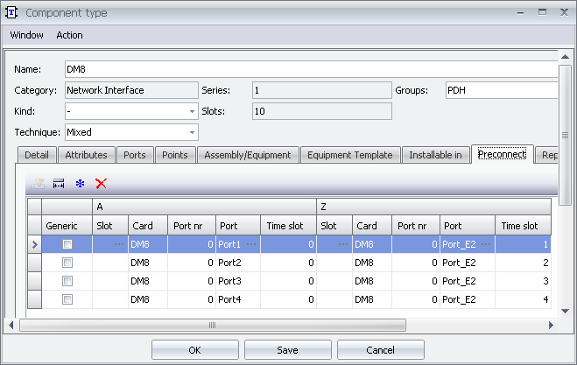Click the Z group column header
Viewport: 577px width, 365px height.
[434, 207]
